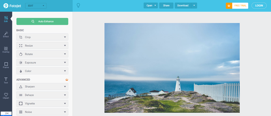Open the Overlay sidebar panel
Image resolution: width=271 pixels, height=116 pixels.
click(x=6, y=50)
